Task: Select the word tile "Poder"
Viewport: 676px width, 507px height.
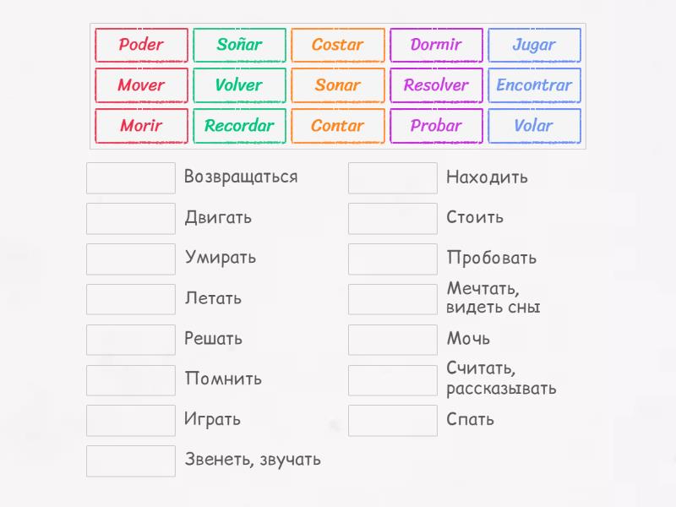Action: coord(141,46)
